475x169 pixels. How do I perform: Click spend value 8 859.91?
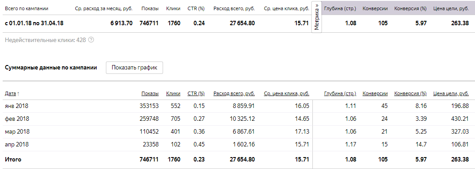[244, 106]
